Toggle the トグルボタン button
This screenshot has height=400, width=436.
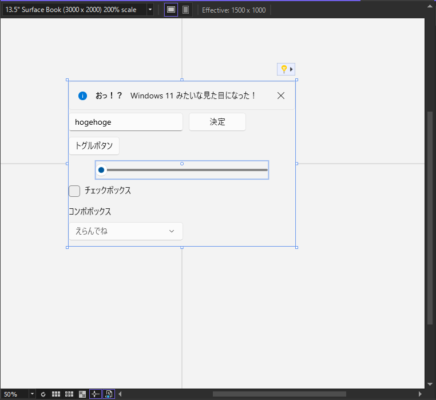(x=94, y=146)
